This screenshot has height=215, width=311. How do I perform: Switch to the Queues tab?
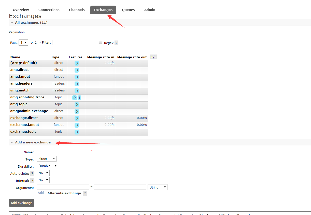tap(128, 10)
